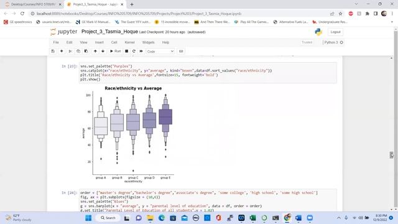Click the notebook vertical scrollbar thumb
398x224 pixels.
pos(392,155)
